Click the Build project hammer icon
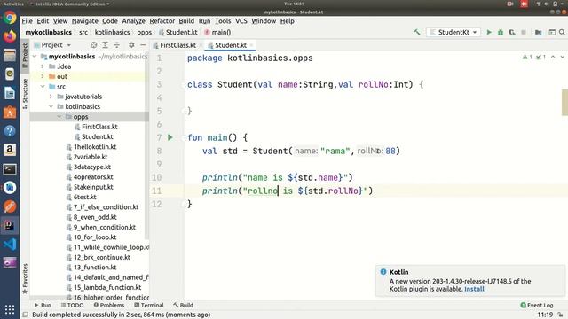568x319 pixels. coord(416,32)
